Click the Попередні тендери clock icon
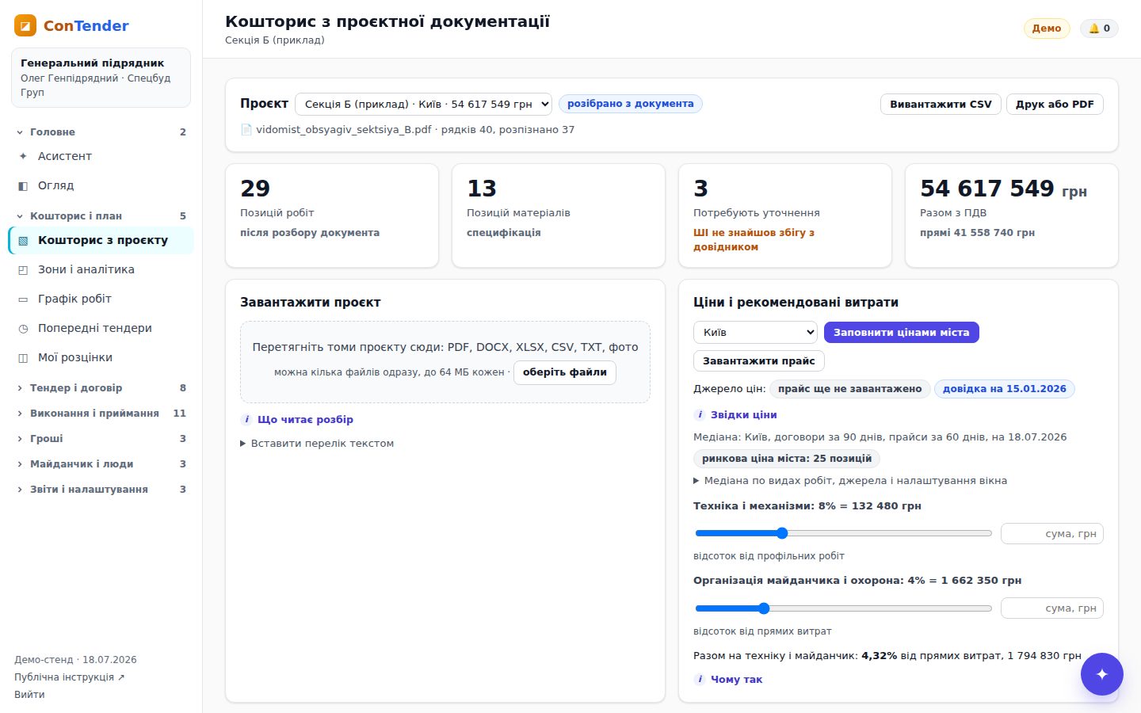 (x=23, y=328)
